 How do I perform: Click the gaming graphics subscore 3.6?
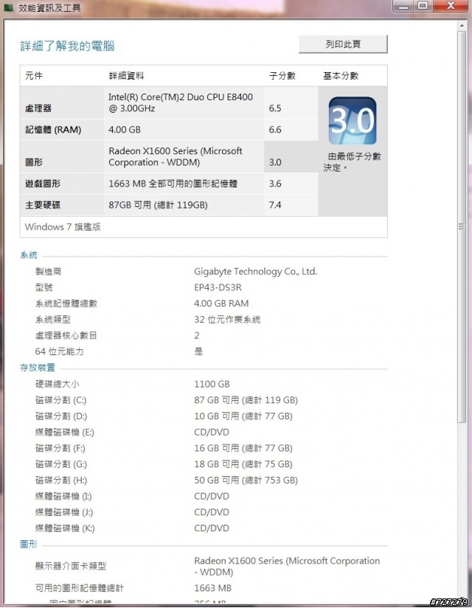275,184
